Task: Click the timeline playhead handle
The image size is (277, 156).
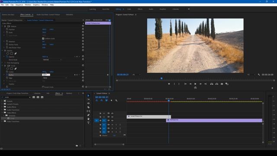Action: click(169, 101)
